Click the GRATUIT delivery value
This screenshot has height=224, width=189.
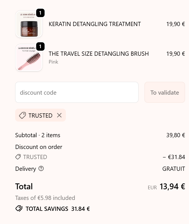[174, 169]
